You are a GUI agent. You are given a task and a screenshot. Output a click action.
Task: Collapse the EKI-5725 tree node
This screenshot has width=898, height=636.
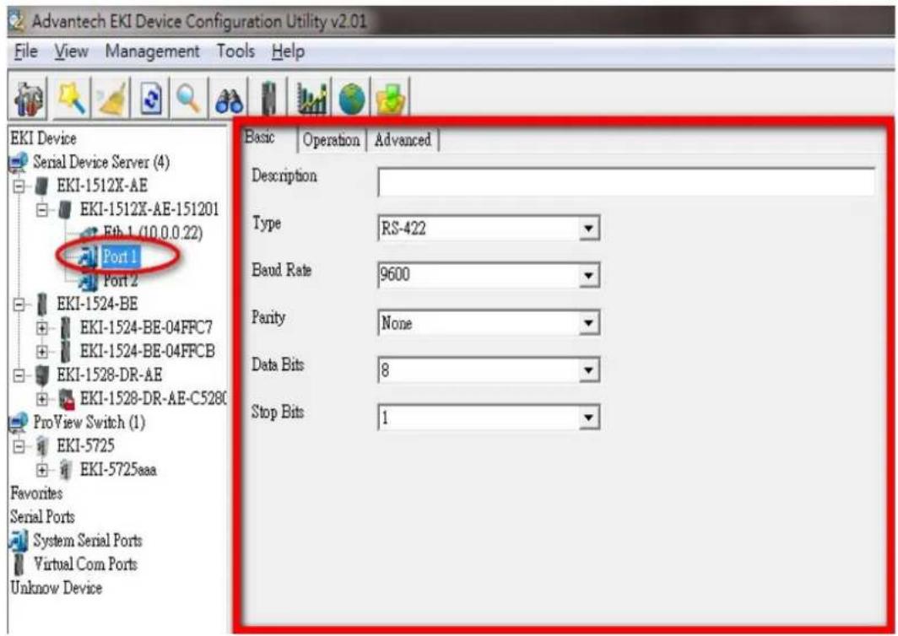19,446
